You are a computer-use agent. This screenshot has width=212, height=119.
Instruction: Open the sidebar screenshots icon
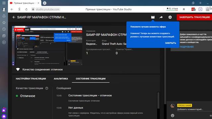(x=4, y=36)
